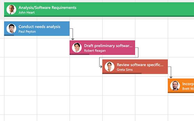This screenshot has height=121, width=194.
Task: Click the avatar on the orange task bar
Action: pyautogui.click(x=175, y=86)
